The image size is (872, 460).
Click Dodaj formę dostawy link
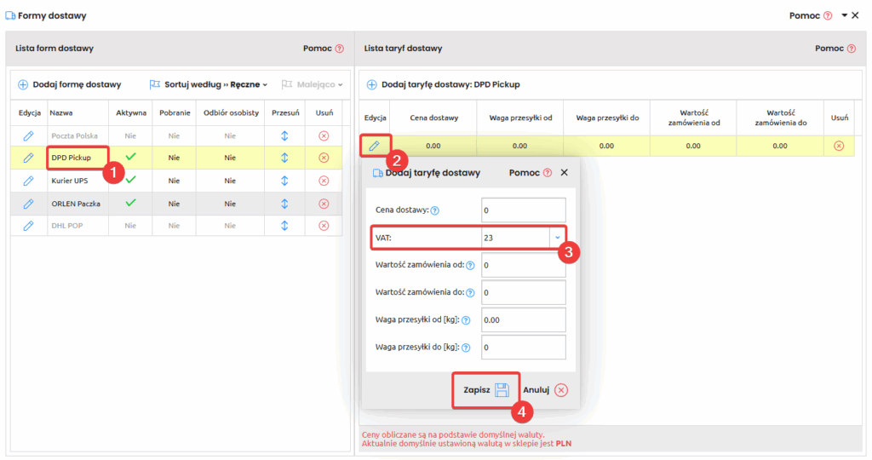pyautogui.click(x=70, y=84)
